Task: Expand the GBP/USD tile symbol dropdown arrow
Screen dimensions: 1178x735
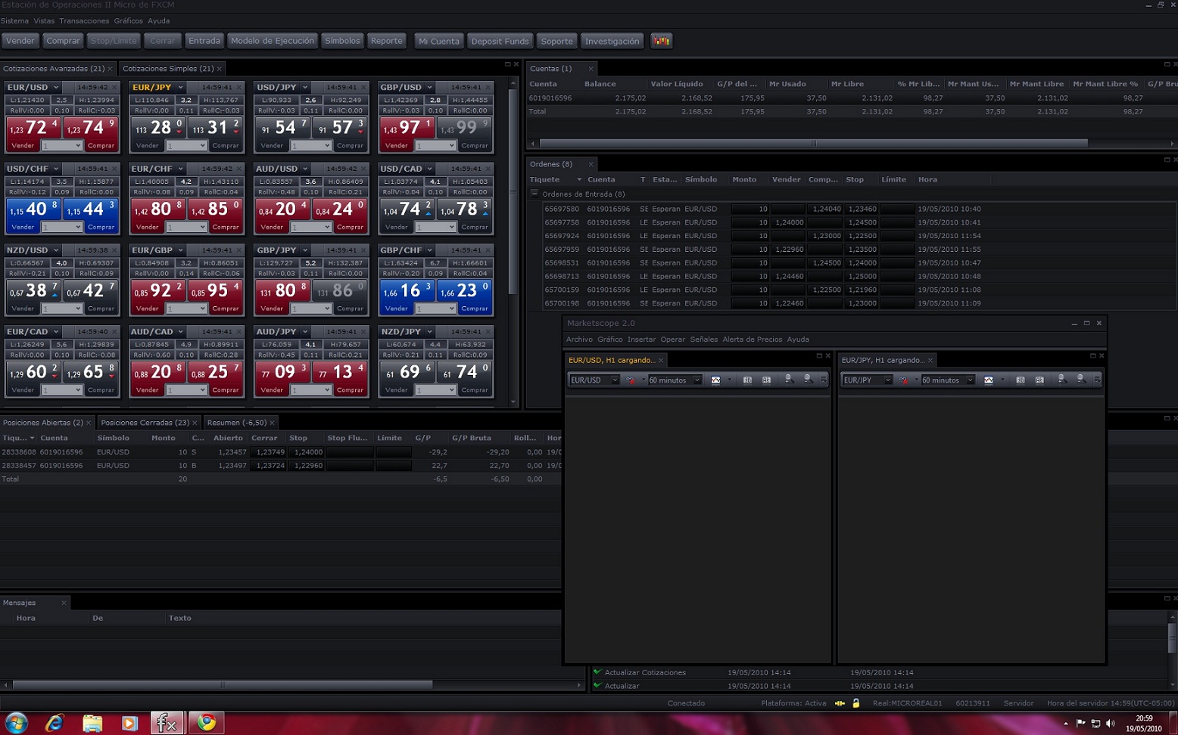Action: [429, 88]
